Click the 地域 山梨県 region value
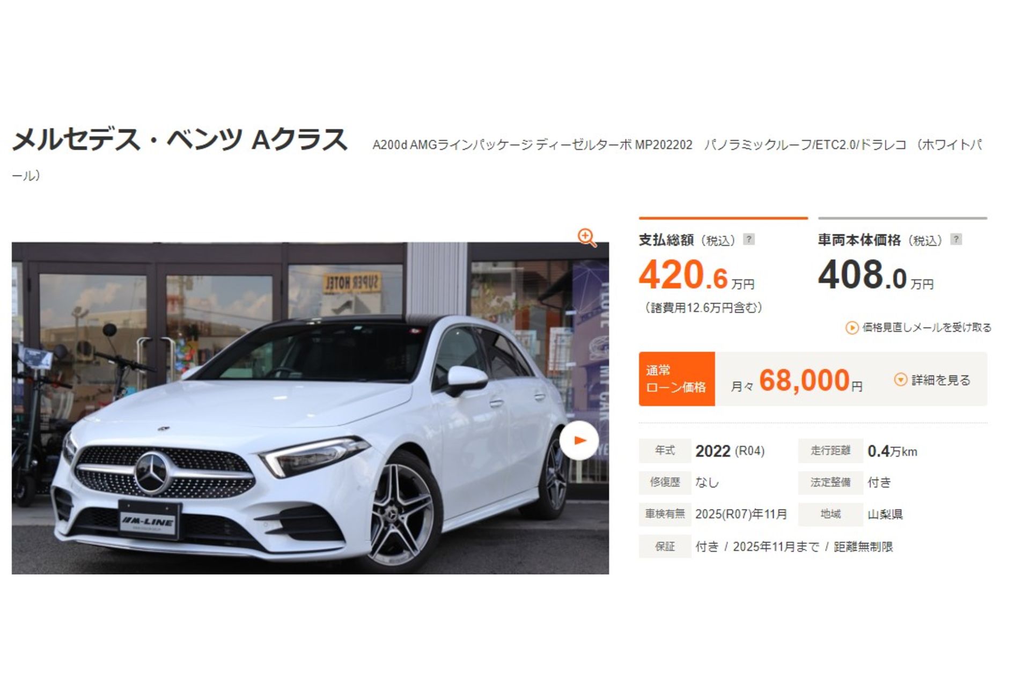Image resolution: width=1030 pixels, height=686 pixels. click(885, 514)
